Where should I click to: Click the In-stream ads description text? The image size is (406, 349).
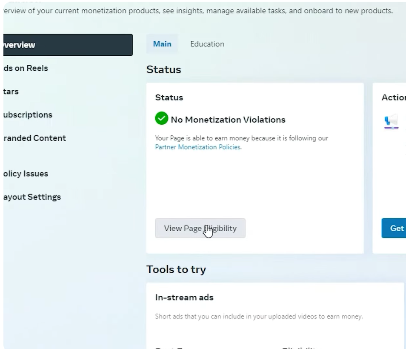259,317
